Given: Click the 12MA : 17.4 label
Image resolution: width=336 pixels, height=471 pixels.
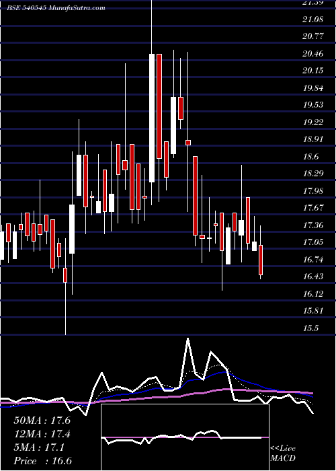Looking at the screenshot, I should [42, 434].
